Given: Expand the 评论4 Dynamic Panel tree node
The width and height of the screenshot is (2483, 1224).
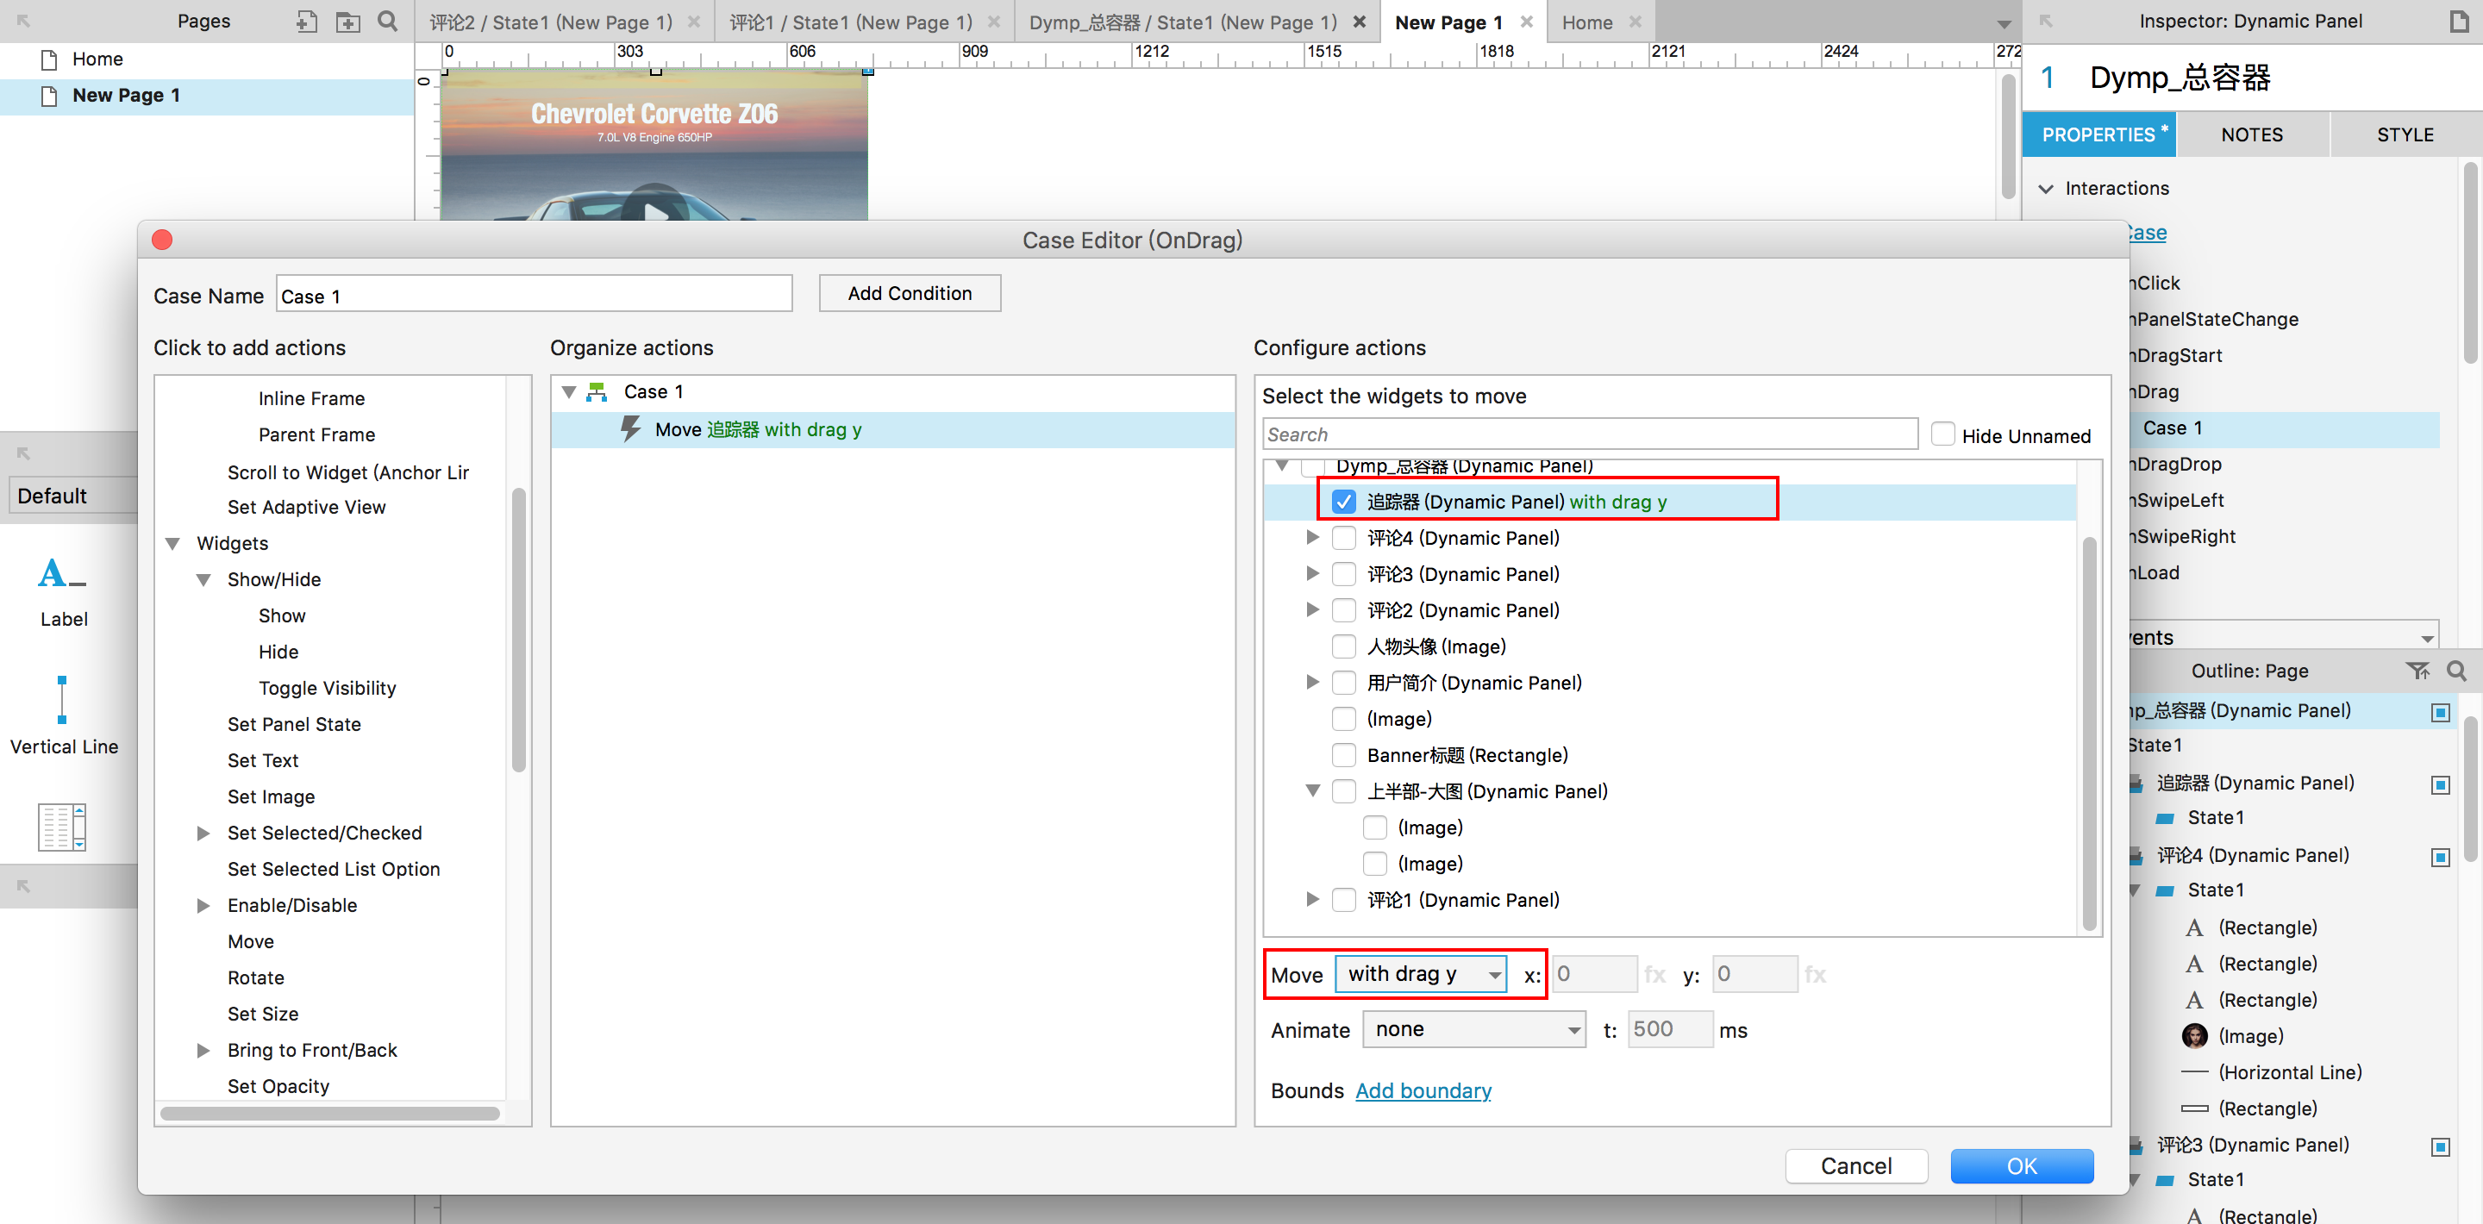Looking at the screenshot, I should pos(1312,538).
